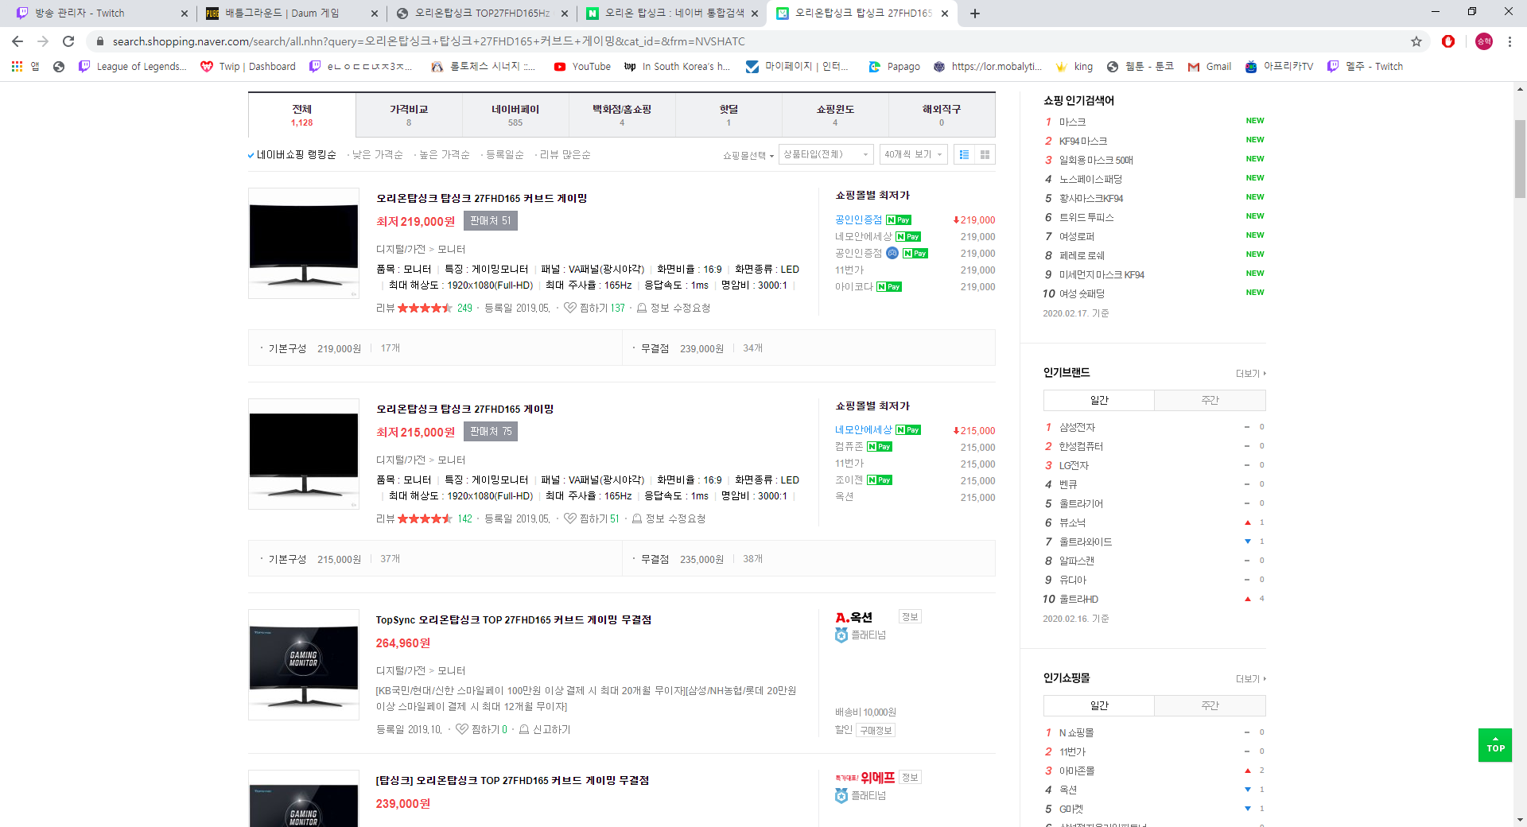Select the 가격비교 tab
This screenshot has height=827, width=1527.
(409, 115)
